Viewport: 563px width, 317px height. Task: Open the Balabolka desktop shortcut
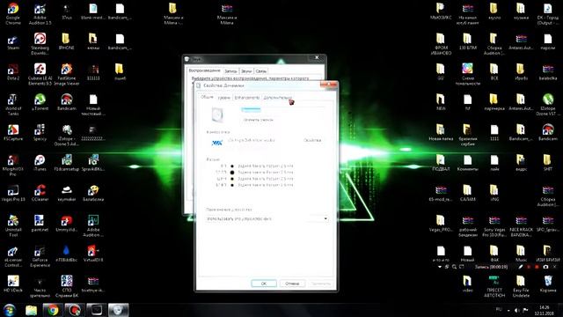93,193
